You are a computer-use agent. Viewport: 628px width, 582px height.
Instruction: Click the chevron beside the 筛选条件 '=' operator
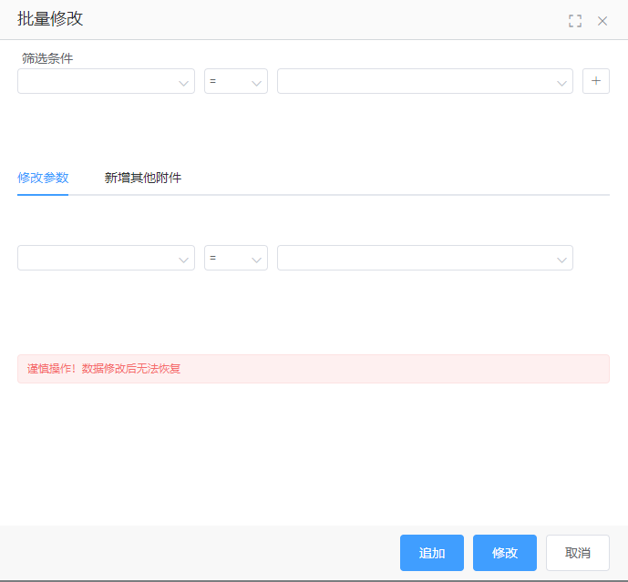tap(256, 82)
